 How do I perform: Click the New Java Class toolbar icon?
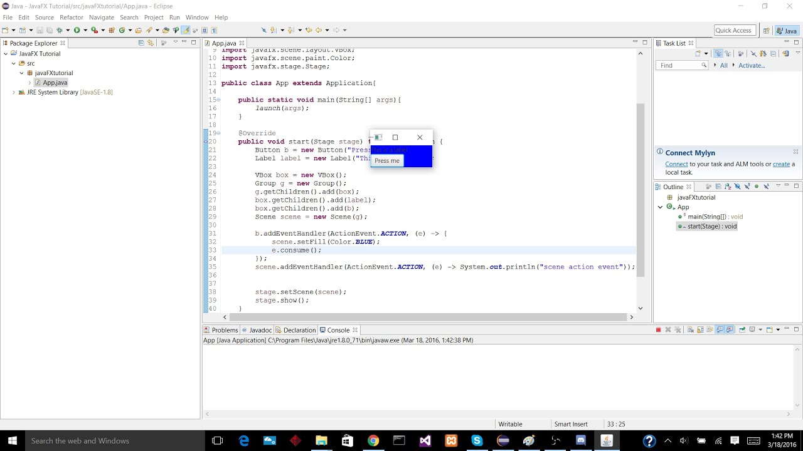pyautogui.click(x=122, y=30)
